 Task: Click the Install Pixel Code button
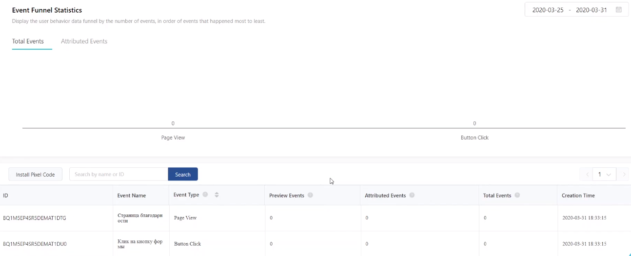35,175
